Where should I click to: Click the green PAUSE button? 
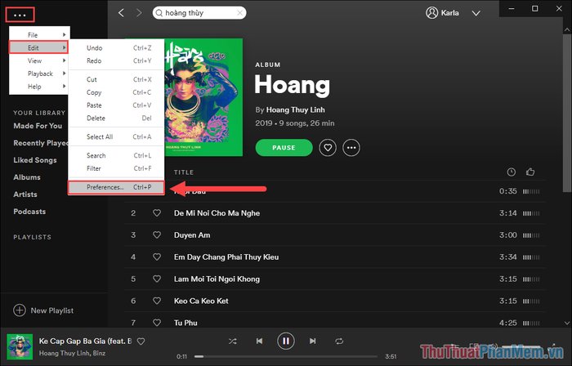pyautogui.click(x=284, y=148)
